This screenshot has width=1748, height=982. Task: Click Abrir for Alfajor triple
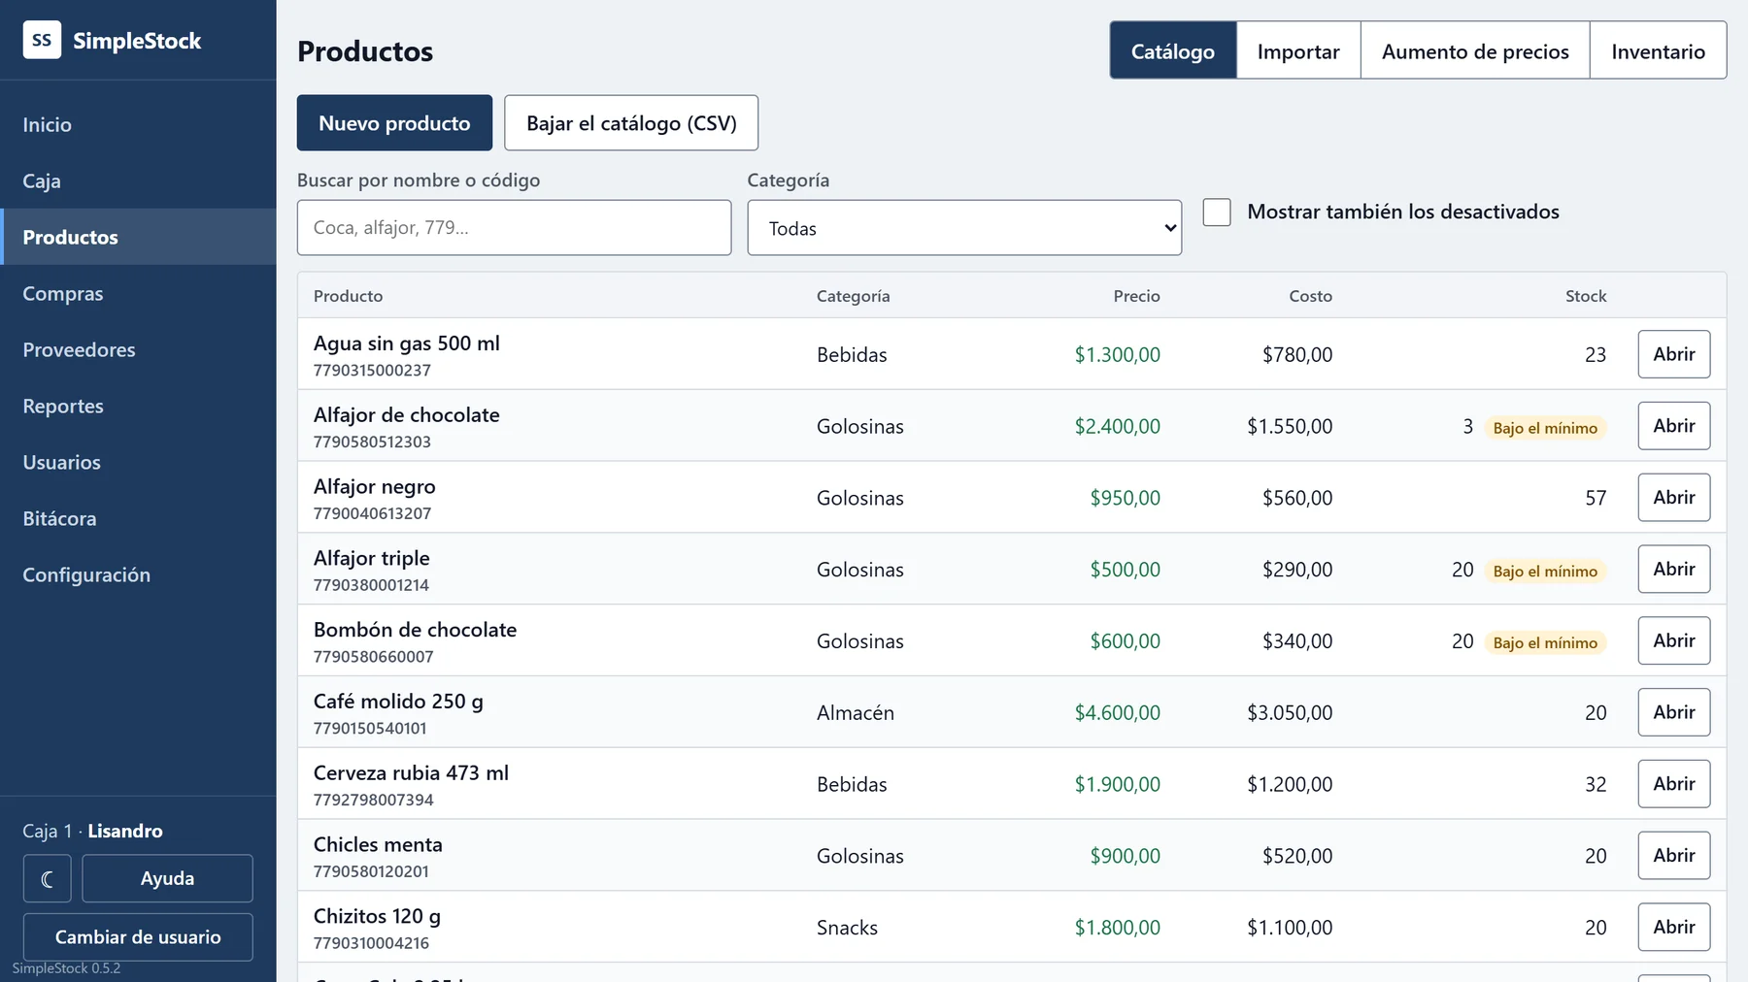click(x=1674, y=570)
